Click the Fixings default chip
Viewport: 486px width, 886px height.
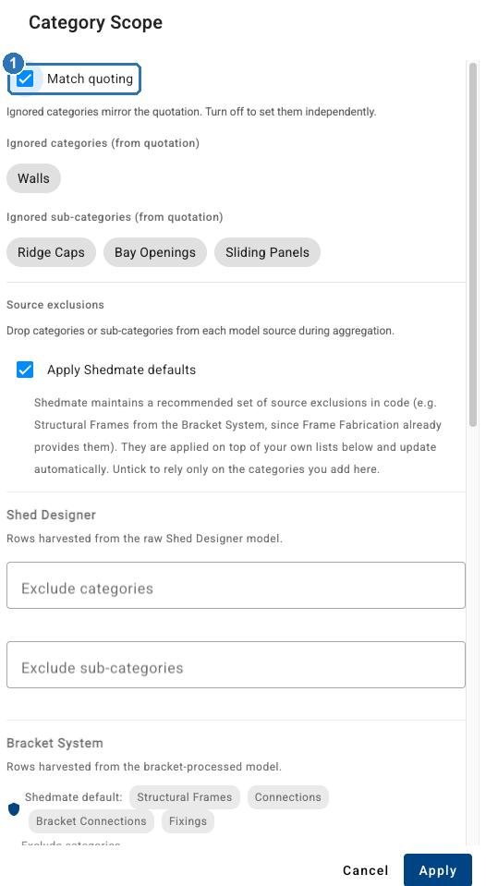click(188, 821)
